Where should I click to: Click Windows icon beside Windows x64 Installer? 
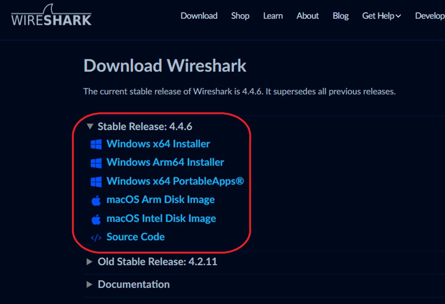96,144
